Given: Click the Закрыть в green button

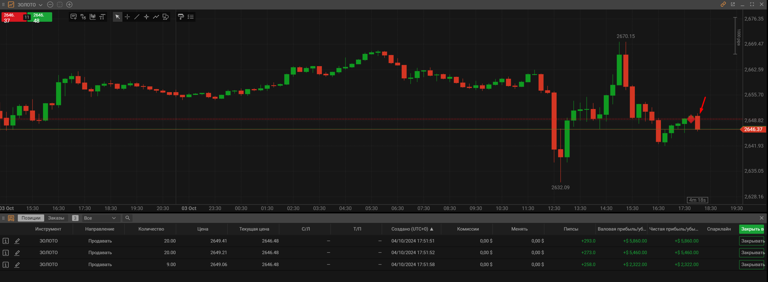Looking at the screenshot, I should coord(752,229).
